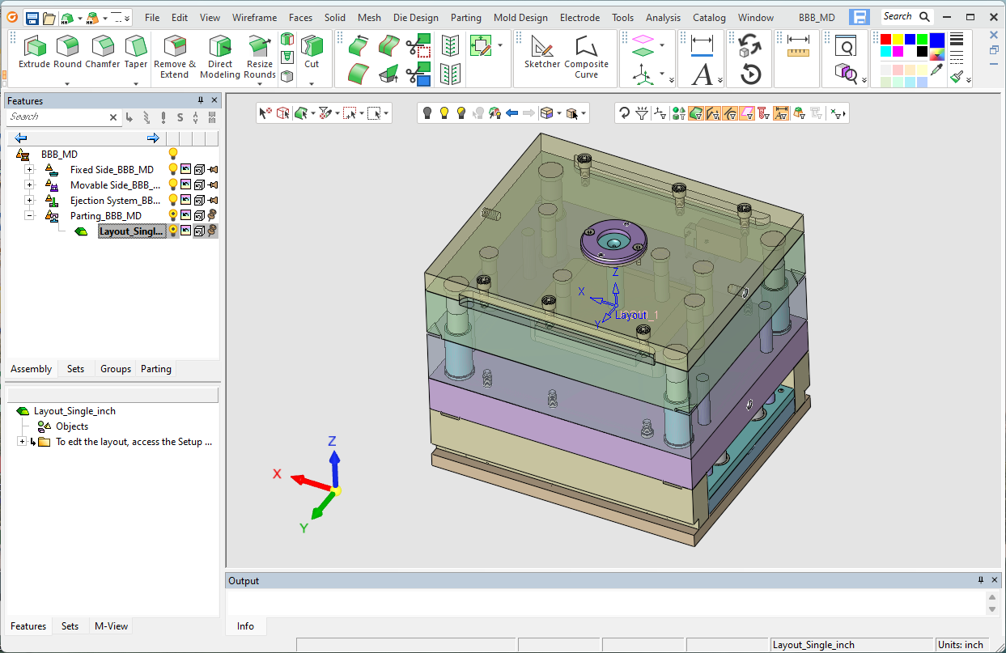Open the dropdown arrow under the Taper tool

(x=136, y=83)
